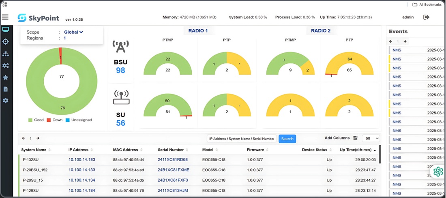Click the device search input field
The image size is (446, 198).
point(242,139)
